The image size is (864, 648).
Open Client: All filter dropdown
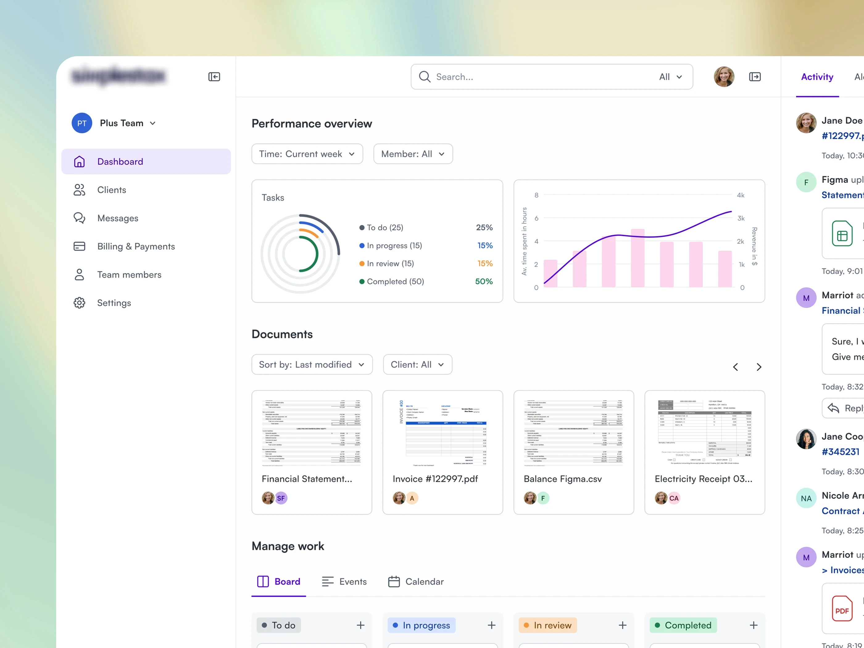(417, 364)
